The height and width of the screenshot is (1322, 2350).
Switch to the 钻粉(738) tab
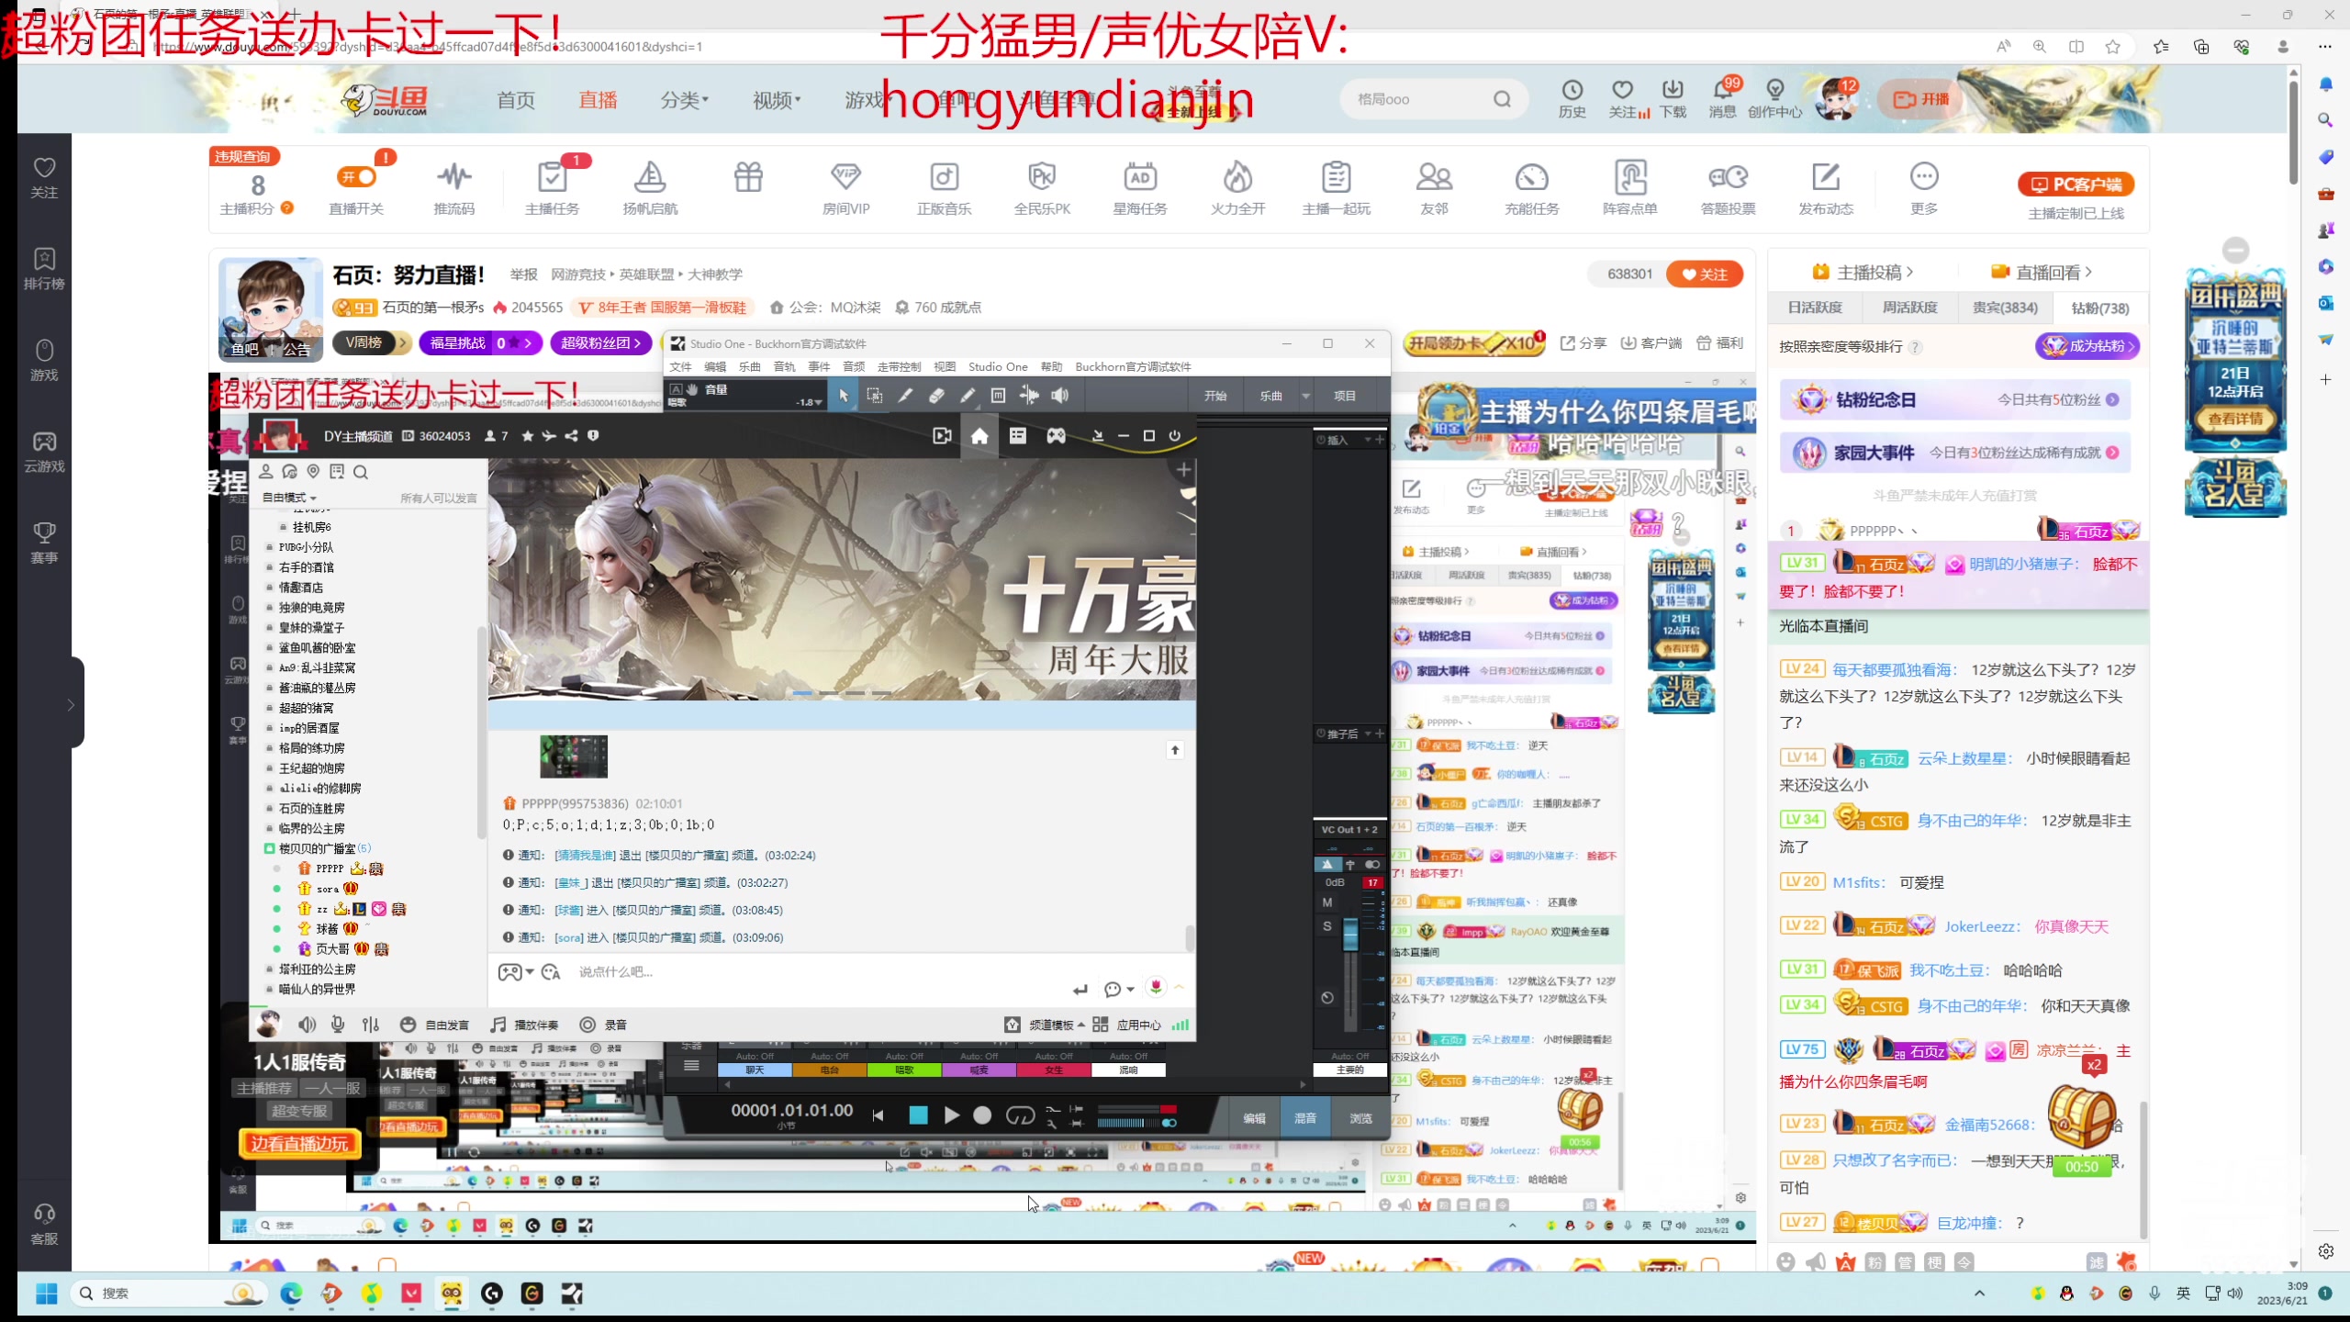pos(2100,308)
